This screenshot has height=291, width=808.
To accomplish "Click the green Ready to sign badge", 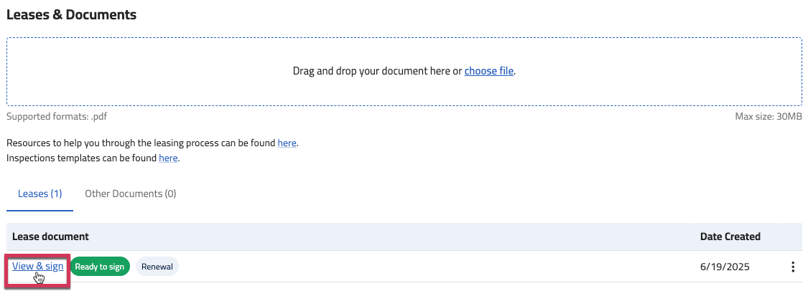I will tap(99, 267).
